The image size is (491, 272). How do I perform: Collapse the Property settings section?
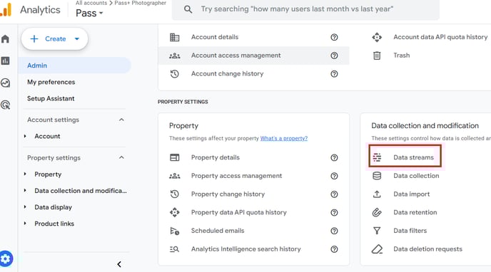(x=121, y=157)
